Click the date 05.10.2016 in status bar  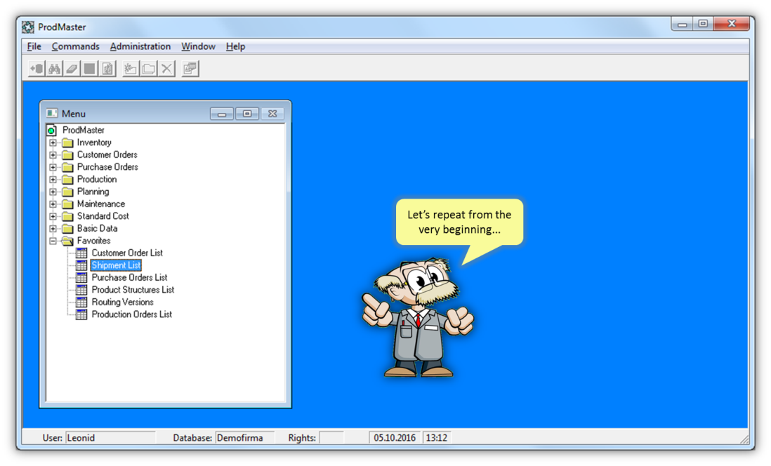click(x=395, y=437)
